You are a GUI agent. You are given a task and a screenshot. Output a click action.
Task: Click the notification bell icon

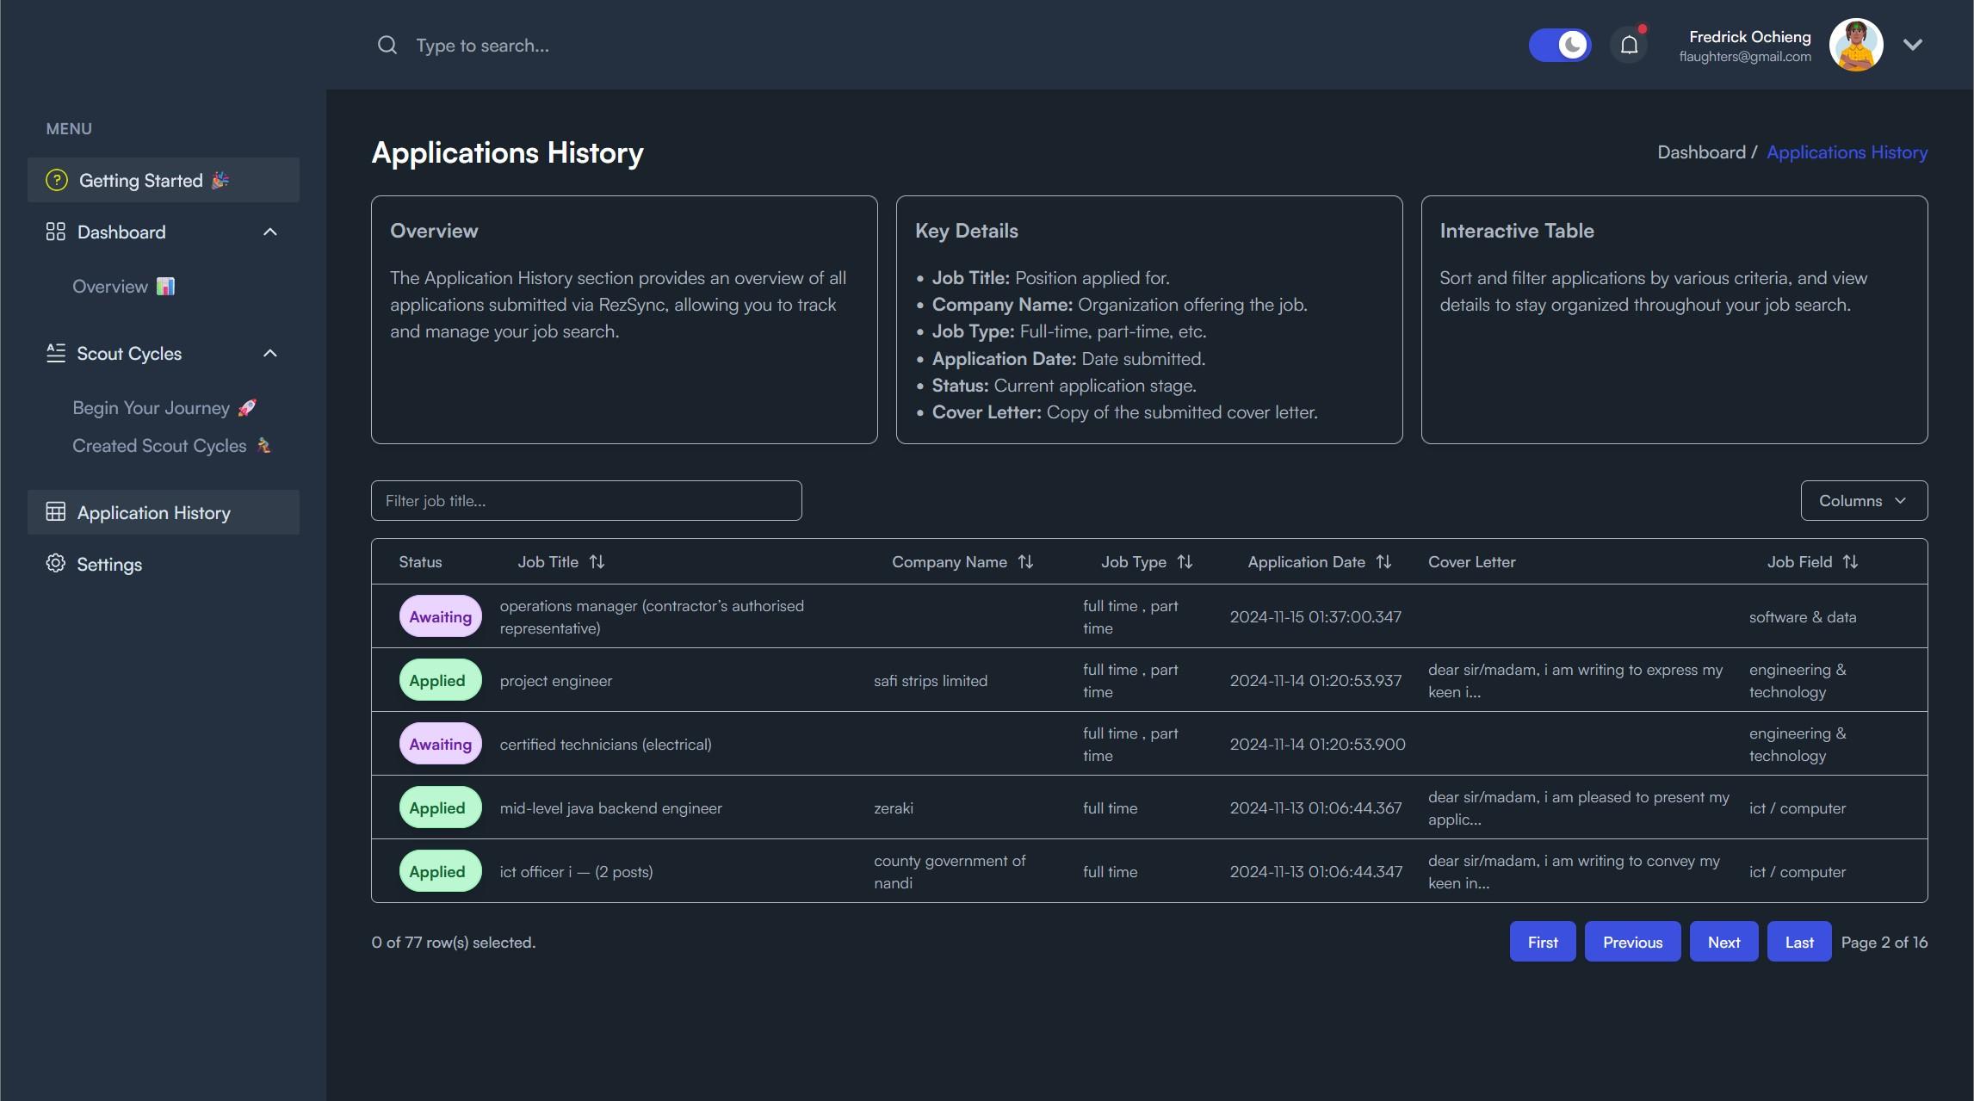point(1627,45)
